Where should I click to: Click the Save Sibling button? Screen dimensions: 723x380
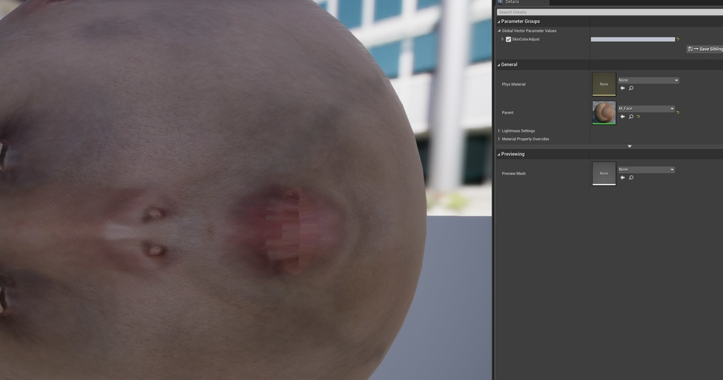pyautogui.click(x=705, y=49)
